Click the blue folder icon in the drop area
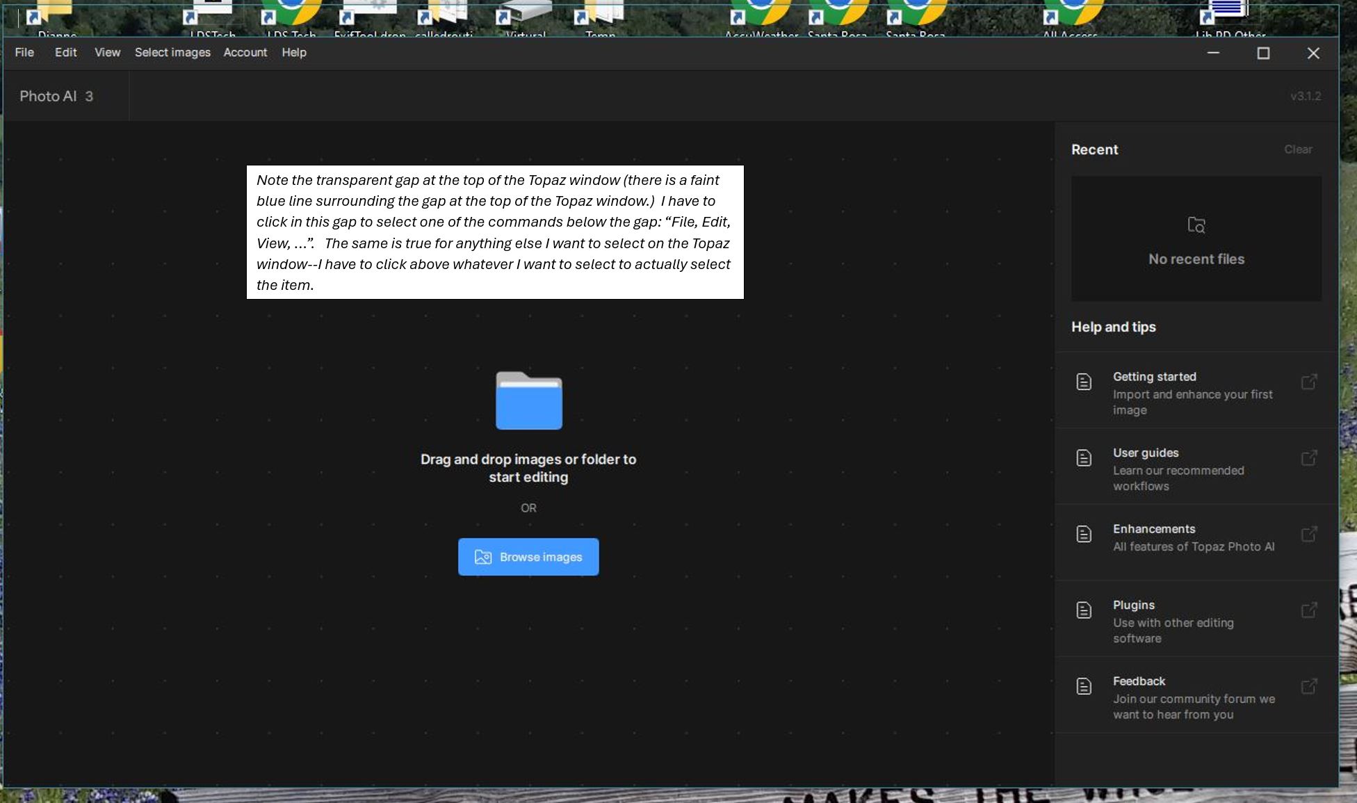This screenshot has width=1357, height=803. pos(528,400)
